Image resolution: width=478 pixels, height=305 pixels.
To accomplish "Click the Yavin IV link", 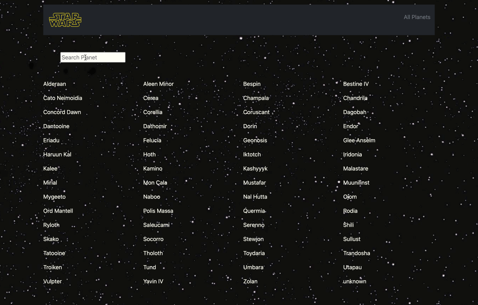I will (153, 281).
